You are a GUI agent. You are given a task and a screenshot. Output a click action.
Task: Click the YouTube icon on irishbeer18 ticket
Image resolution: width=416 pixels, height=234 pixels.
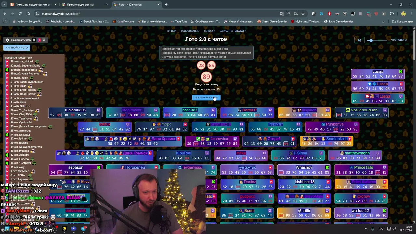click(x=328, y=182)
